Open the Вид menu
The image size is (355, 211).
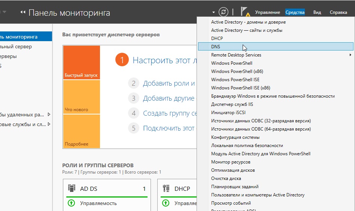pyautogui.click(x=317, y=12)
